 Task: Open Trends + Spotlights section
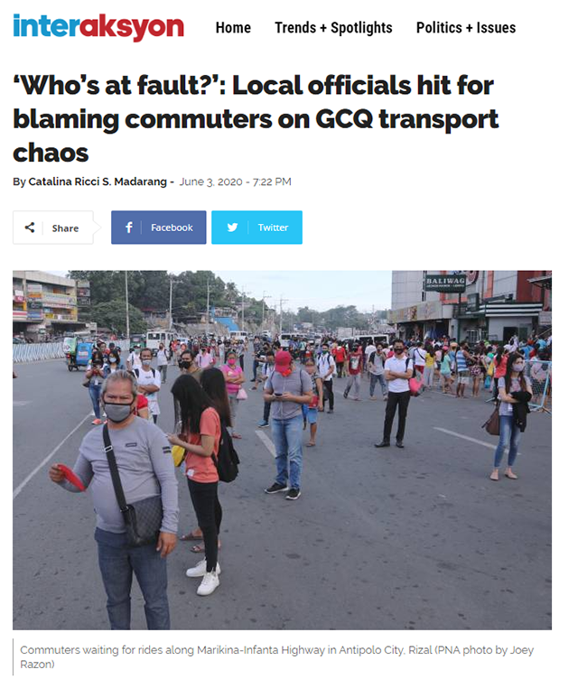[x=333, y=28]
